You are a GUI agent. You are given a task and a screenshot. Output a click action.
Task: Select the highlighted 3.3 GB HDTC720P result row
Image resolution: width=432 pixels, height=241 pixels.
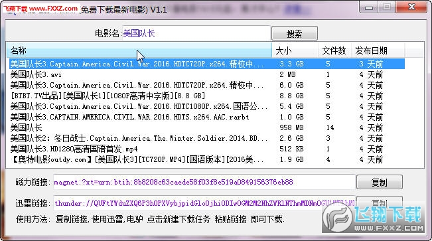[x=207, y=64]
